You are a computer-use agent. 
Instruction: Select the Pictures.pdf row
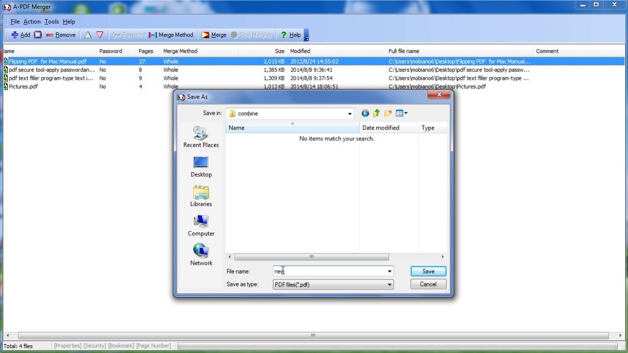pos(314,86)
